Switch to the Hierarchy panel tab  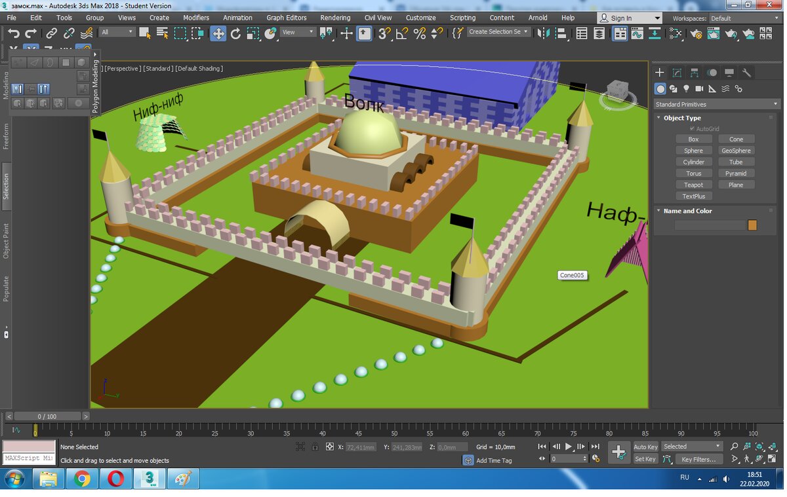[x=695, y=73]
